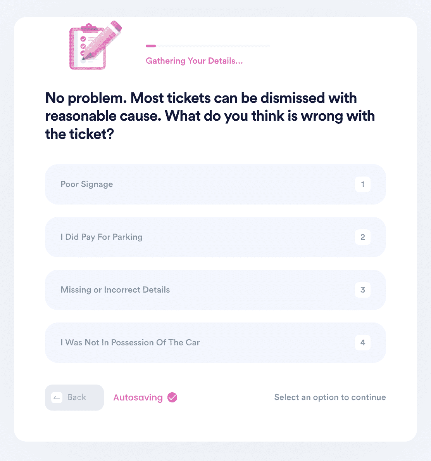This screenshot has width=431, height=461.
Task: Click the Autosaving status label
Action: (138, 397)
